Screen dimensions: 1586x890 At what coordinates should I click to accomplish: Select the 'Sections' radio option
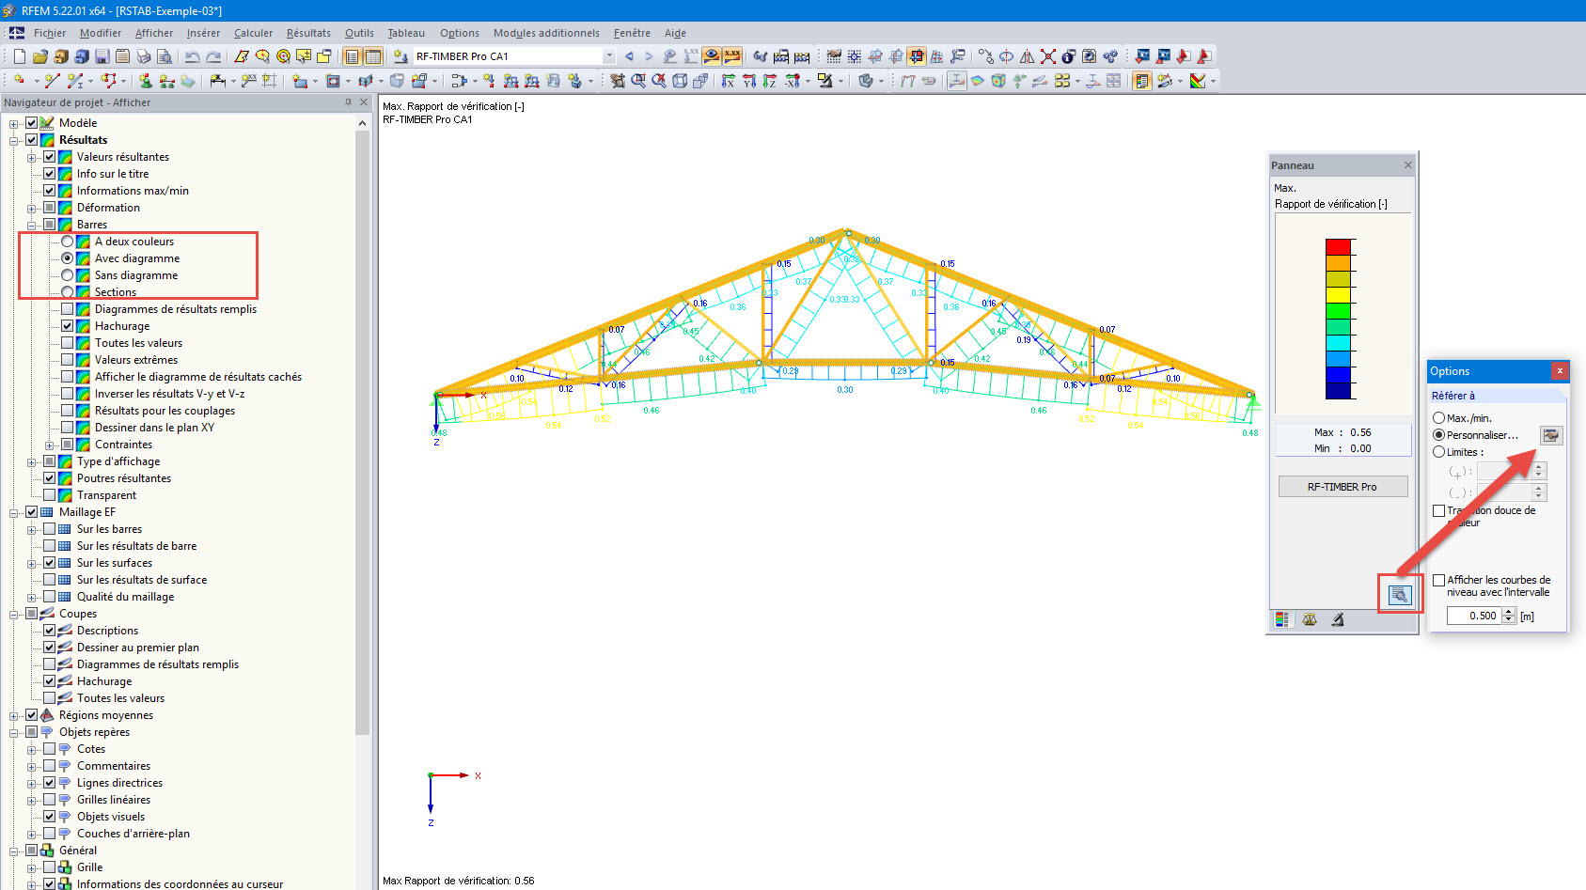pyautogui.click(x=68, y=292)
